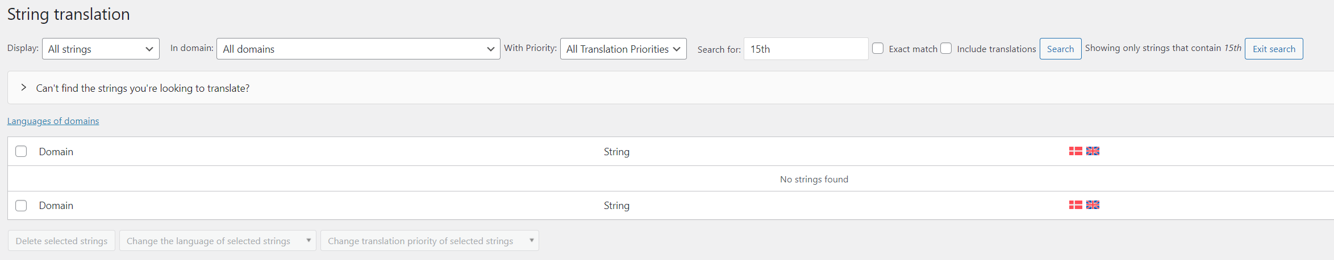This screenshot has width=1334, height=260.
Task: Click the Danish flag in header row
Action: [x=1075, y=151]
